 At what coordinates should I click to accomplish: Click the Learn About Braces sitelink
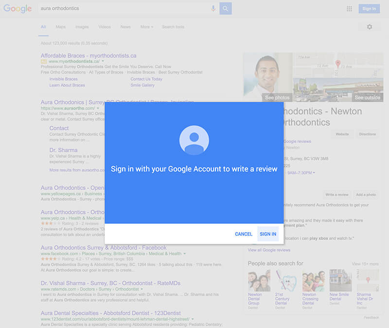coord(67,85)
